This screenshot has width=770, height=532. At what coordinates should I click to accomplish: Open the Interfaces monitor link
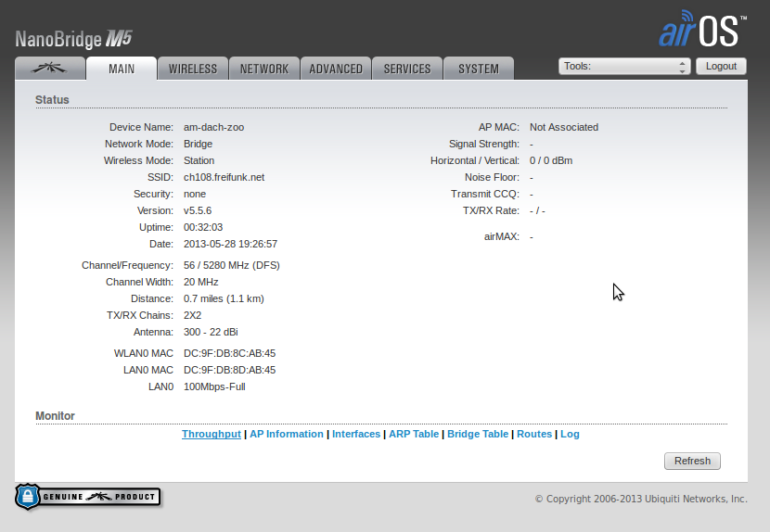point(356,434)
